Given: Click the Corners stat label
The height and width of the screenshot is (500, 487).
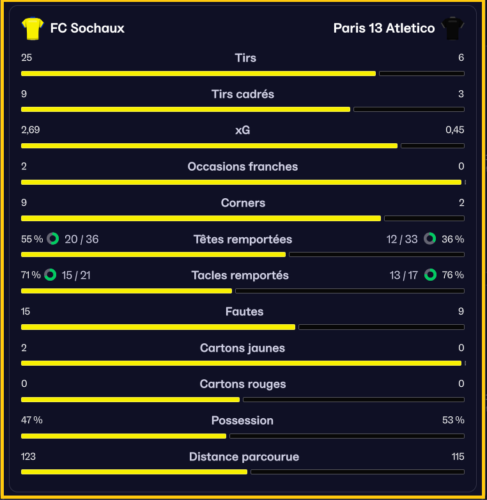Looking at the screenshot, I should coord(243,203).
